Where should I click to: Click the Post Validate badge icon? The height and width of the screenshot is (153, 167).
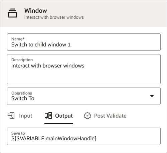pyautogui.click(x=88, y=116)
